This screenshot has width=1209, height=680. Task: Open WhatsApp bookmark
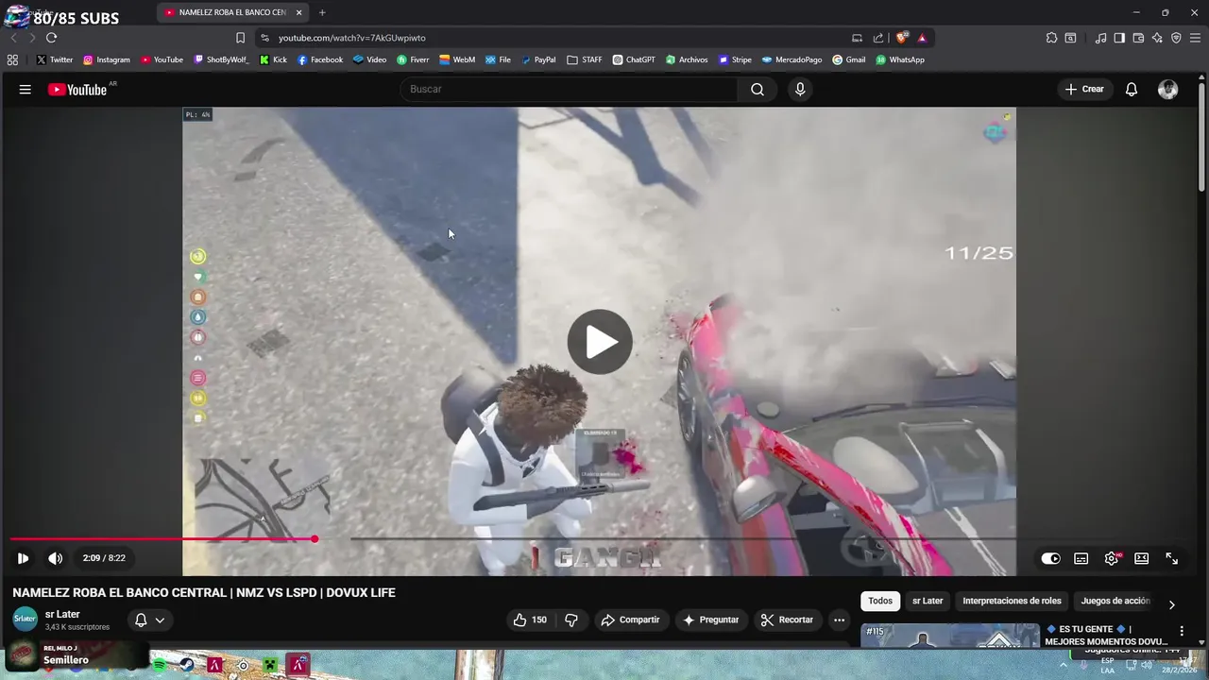tap(900, 59)
